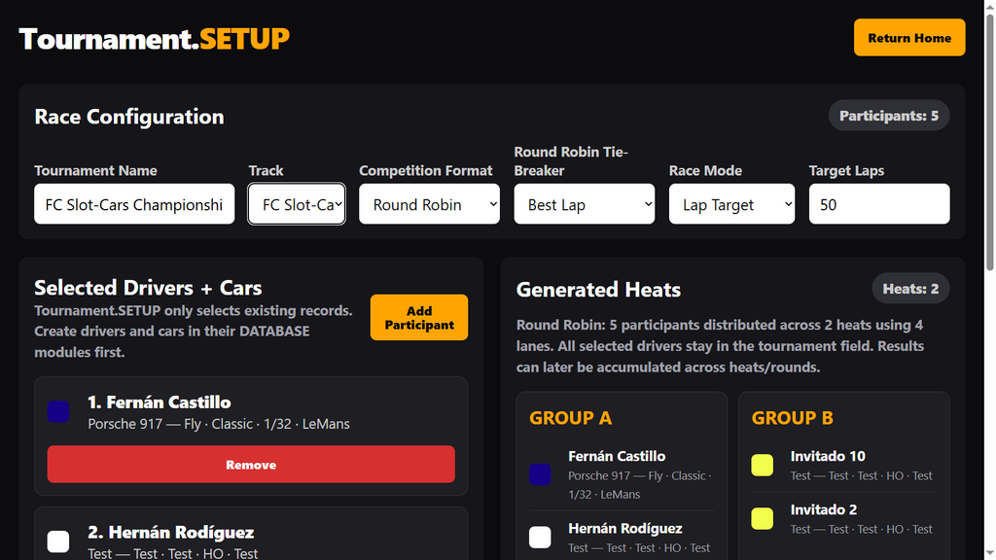The image size is (996, 560).
Task: Click white swatch of Hernán Rodíguez in Group A
Action: (540, 537)
